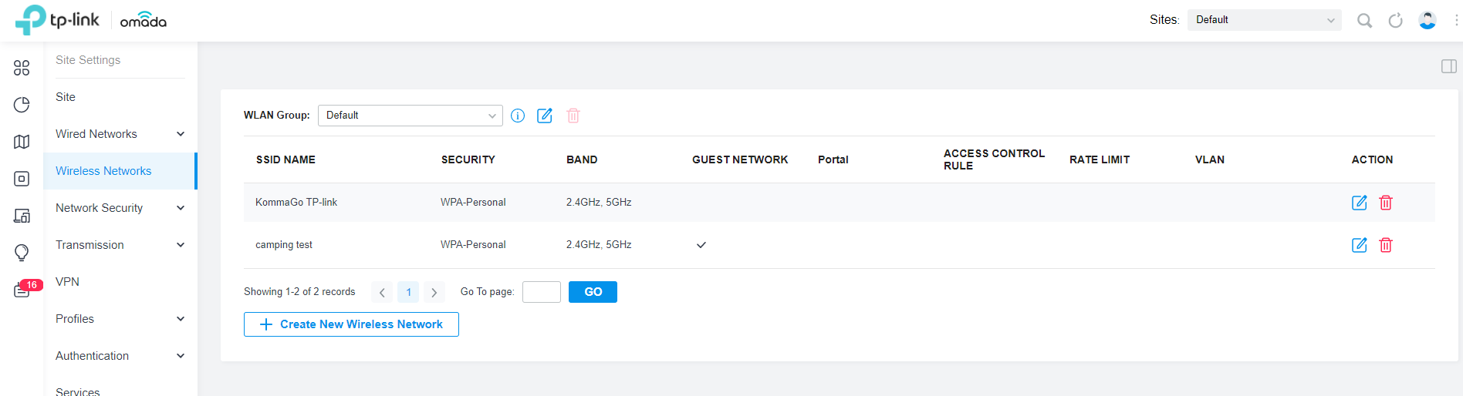Delete the KommaGo TP-link network
The image size is (1463, 396).
pyautogui.click(x=1386, y=203)
